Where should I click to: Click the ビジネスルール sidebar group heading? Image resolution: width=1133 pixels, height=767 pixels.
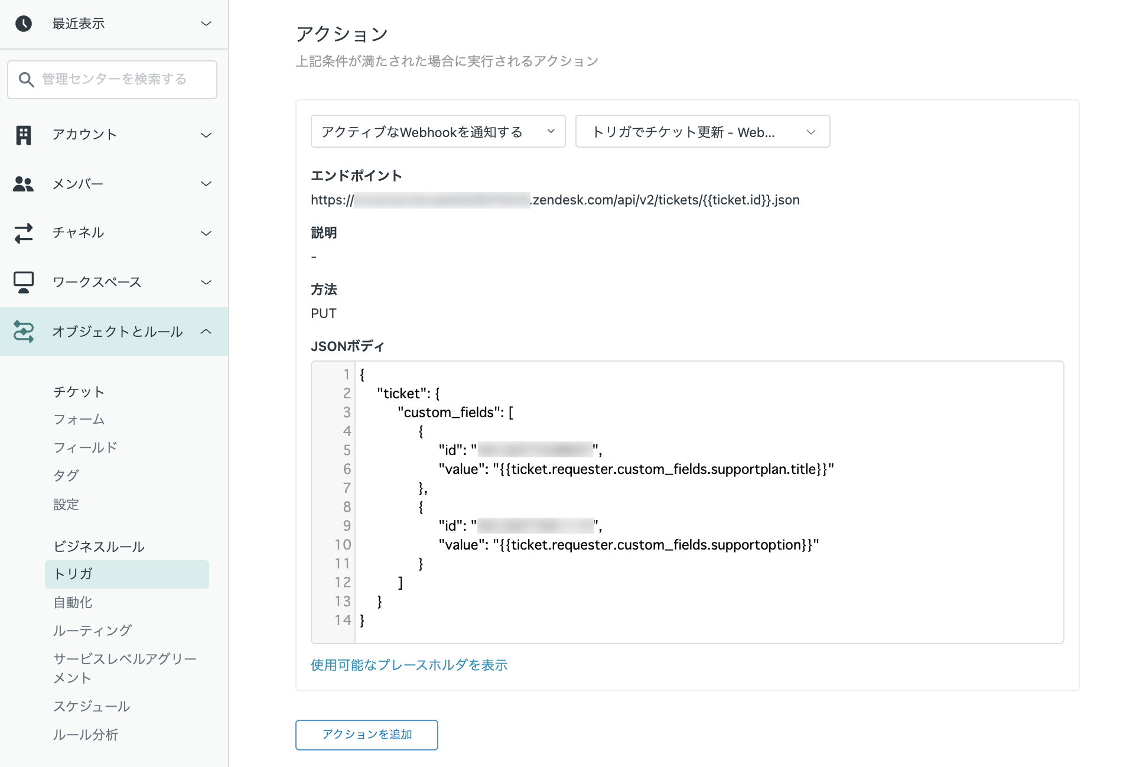pos(99,547)
